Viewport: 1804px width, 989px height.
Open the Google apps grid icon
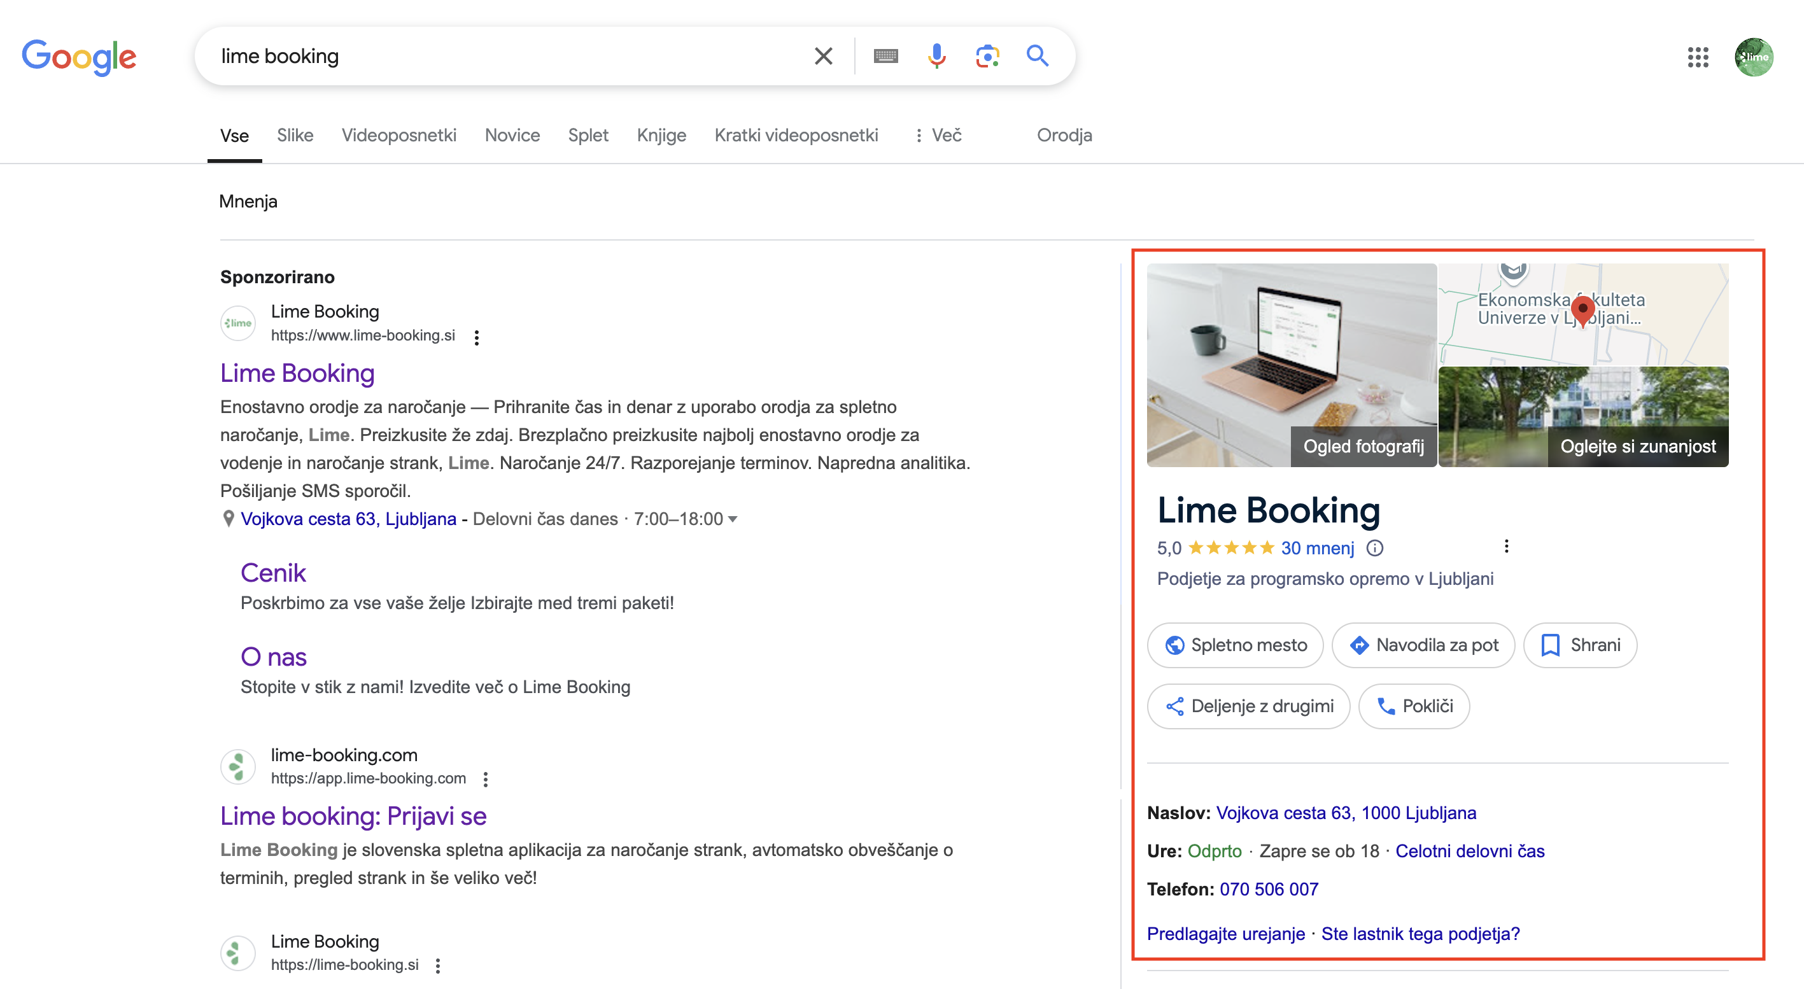point(1698,57)
